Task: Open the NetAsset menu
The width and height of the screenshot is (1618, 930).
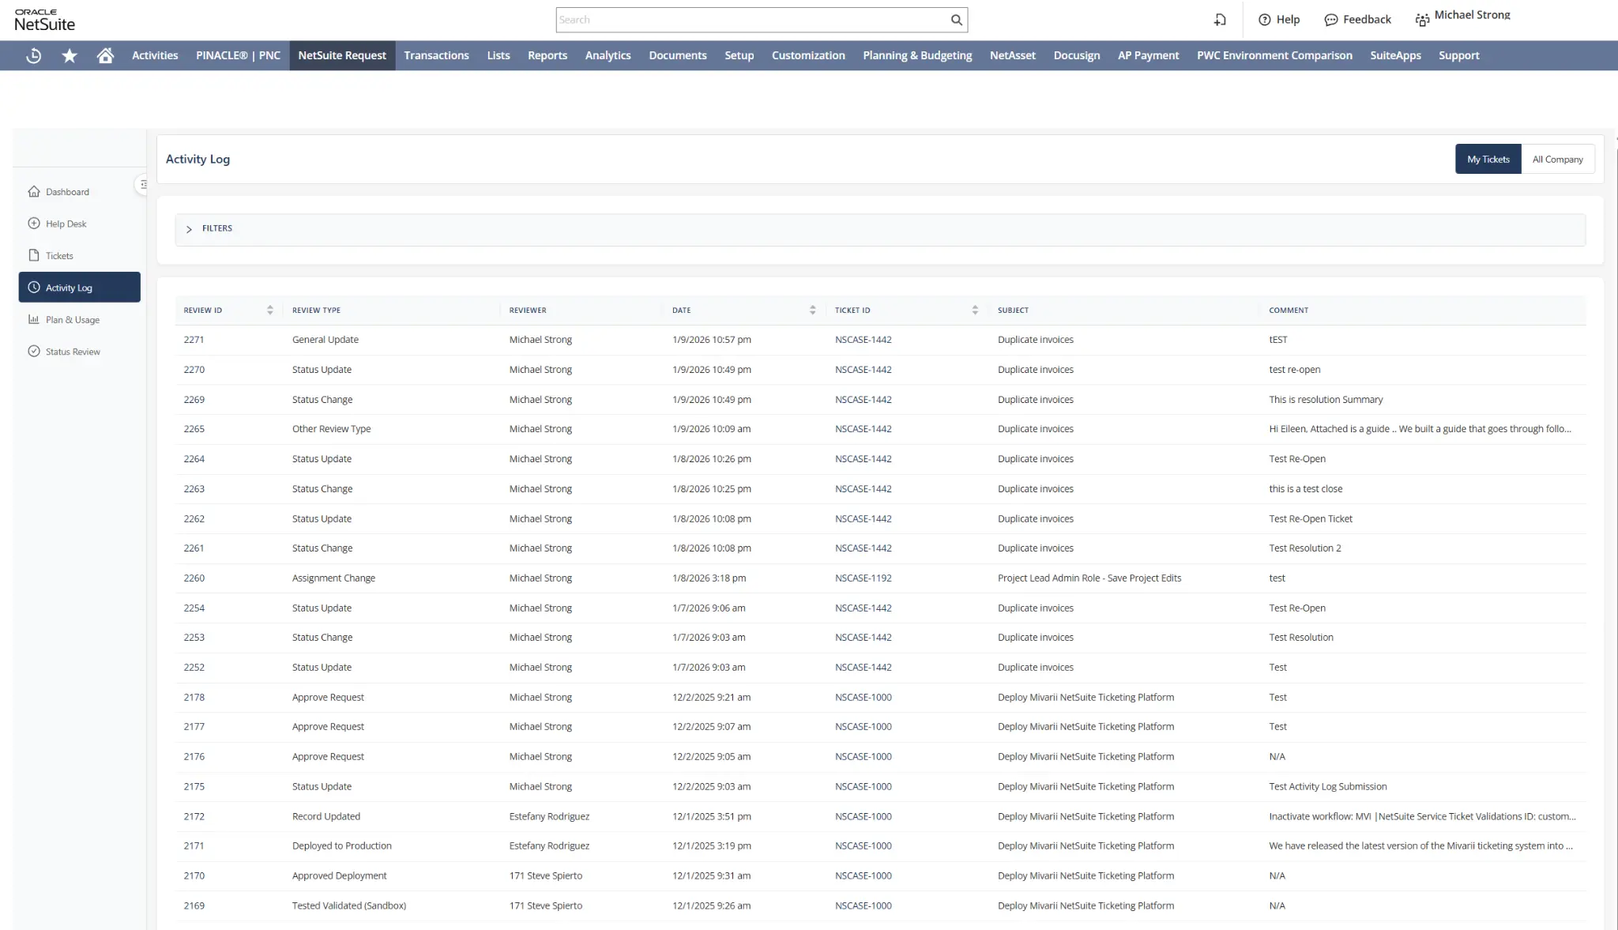Action: click(1012, 55)
